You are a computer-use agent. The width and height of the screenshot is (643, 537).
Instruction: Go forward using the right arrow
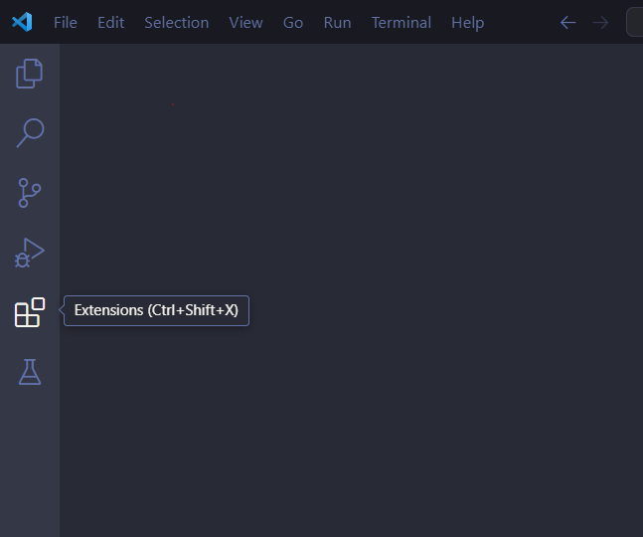point(600,22)
